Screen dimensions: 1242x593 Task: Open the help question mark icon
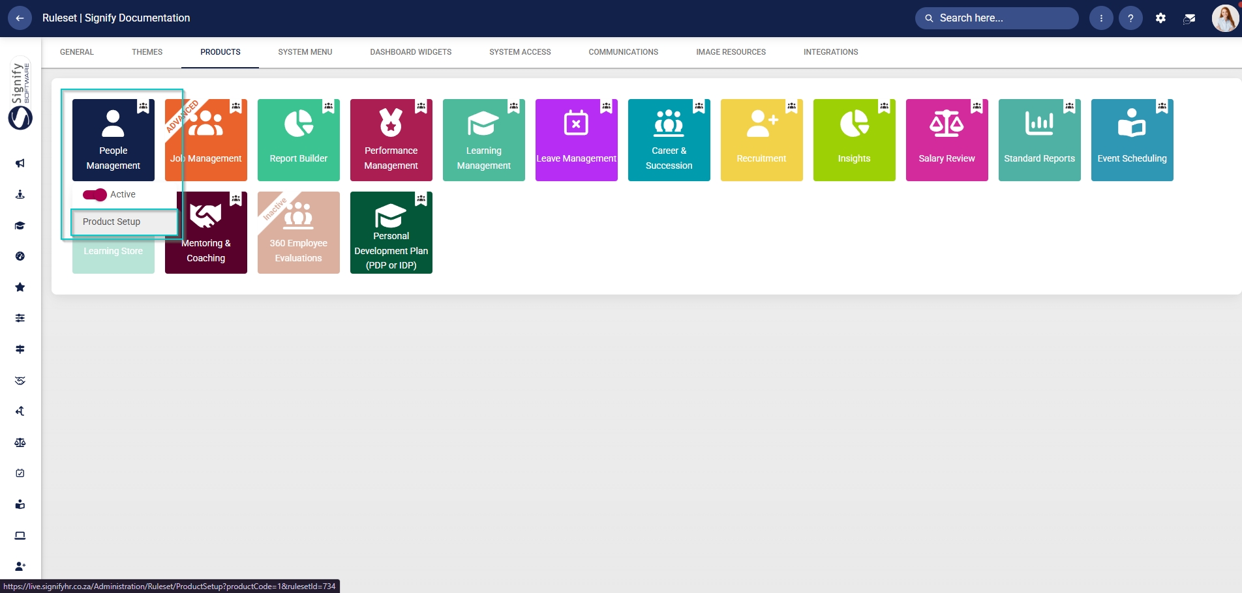[1130, 18]
